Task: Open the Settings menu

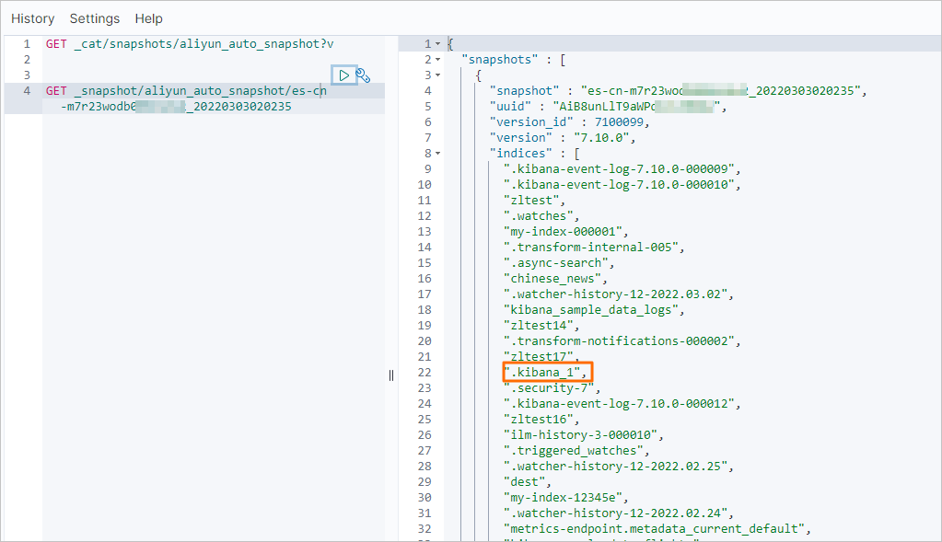Action: pyautogui.click(x=93, y=18)
